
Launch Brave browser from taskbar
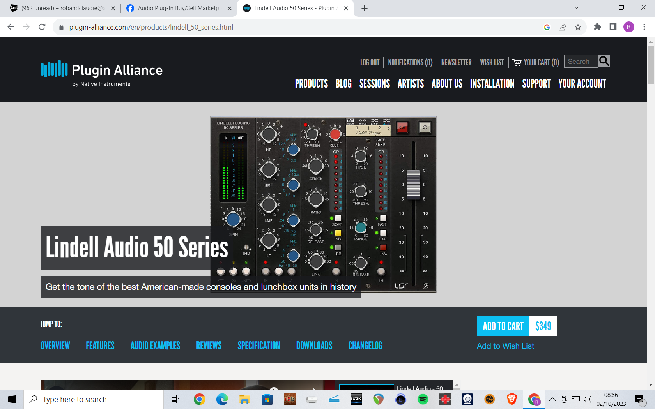pos(512,399)
